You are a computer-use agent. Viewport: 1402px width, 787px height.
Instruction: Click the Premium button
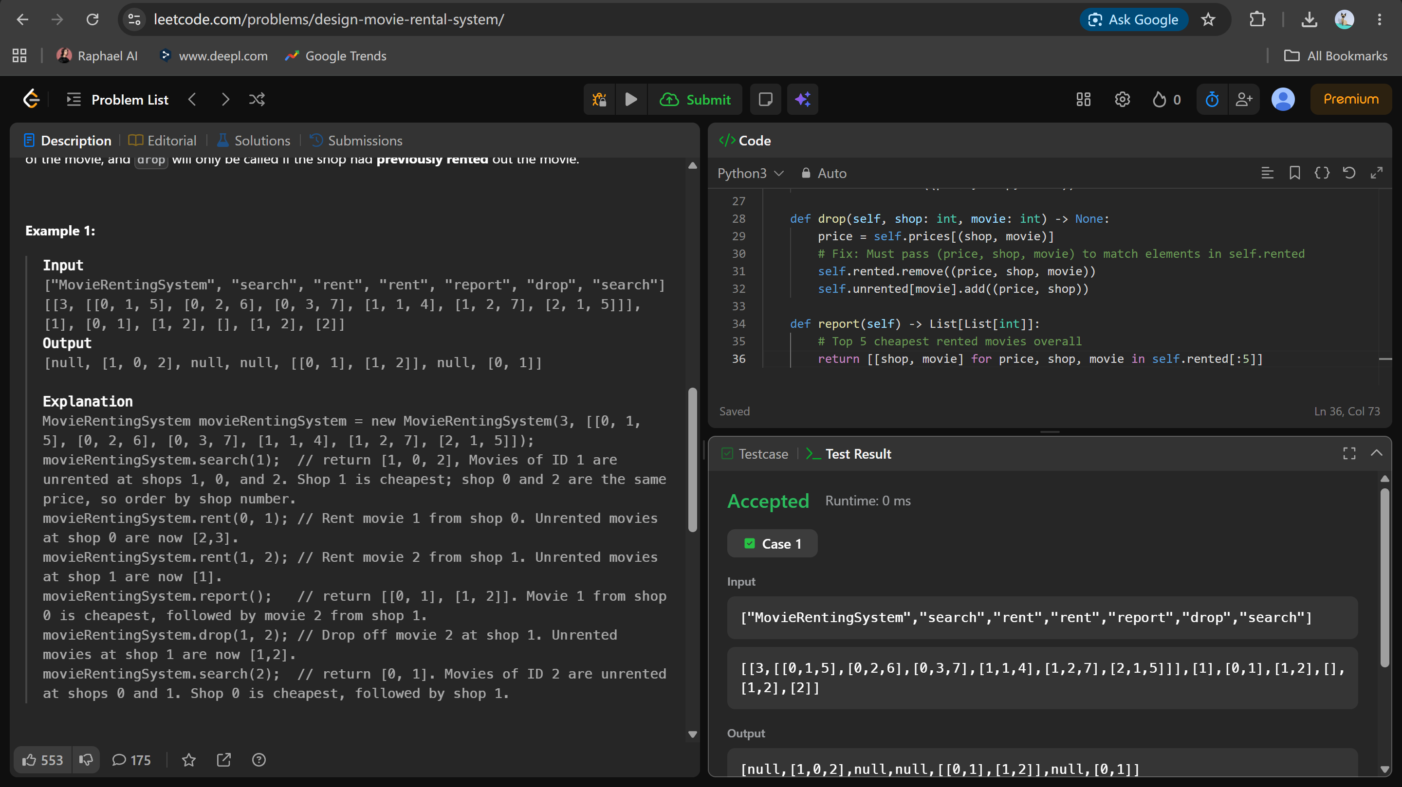(x=1351, y=100)
